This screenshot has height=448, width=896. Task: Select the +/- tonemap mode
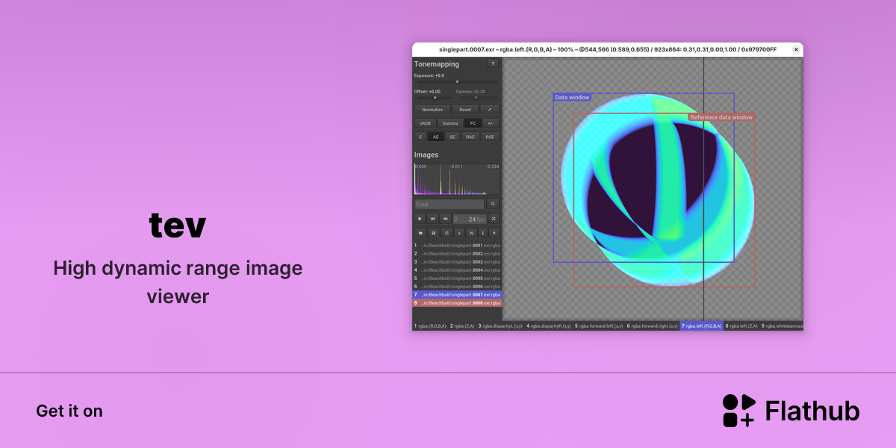491,123
